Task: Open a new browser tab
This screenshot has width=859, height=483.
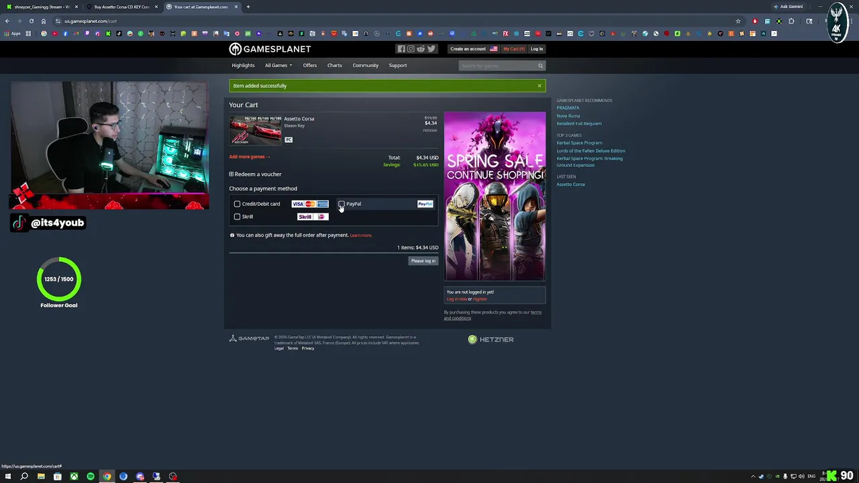Action: [x=248, y=7]
